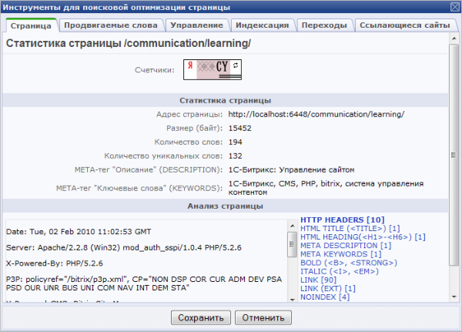Show META KEYWORDS [1] analysis
The width and height of the screenshot is (462, 332).
coord(341,254)
